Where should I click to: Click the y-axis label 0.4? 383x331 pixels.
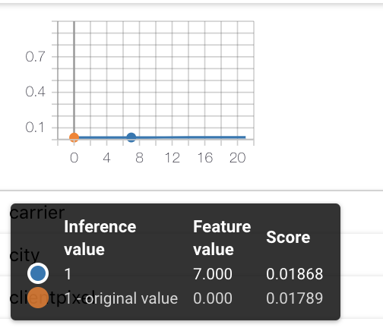pyautogui.click(x=35, y=92)
